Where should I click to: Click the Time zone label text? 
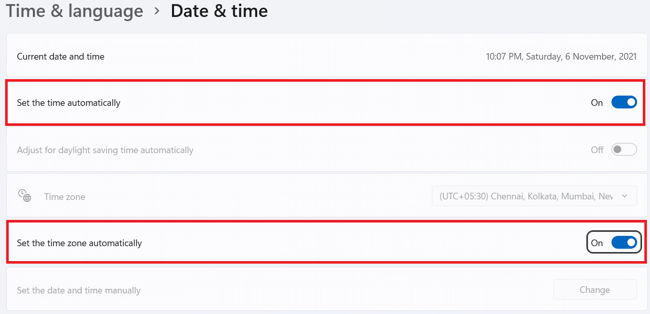[65, 197]
